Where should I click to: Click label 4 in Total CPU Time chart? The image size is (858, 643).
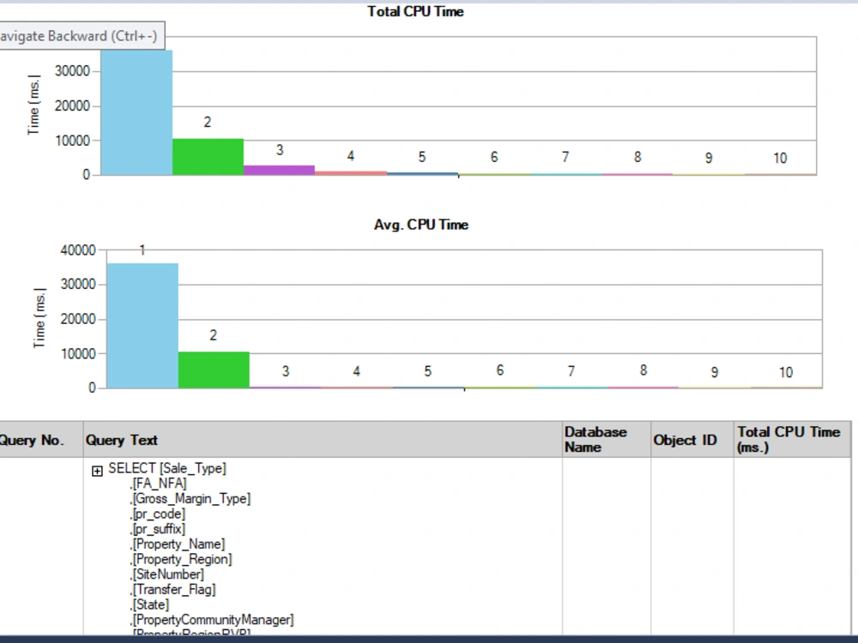351,156
